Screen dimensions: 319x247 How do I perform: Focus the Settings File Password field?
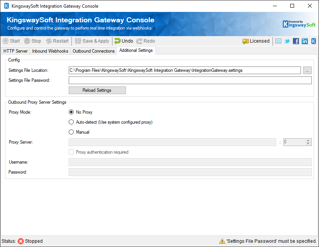coord(190,80)
